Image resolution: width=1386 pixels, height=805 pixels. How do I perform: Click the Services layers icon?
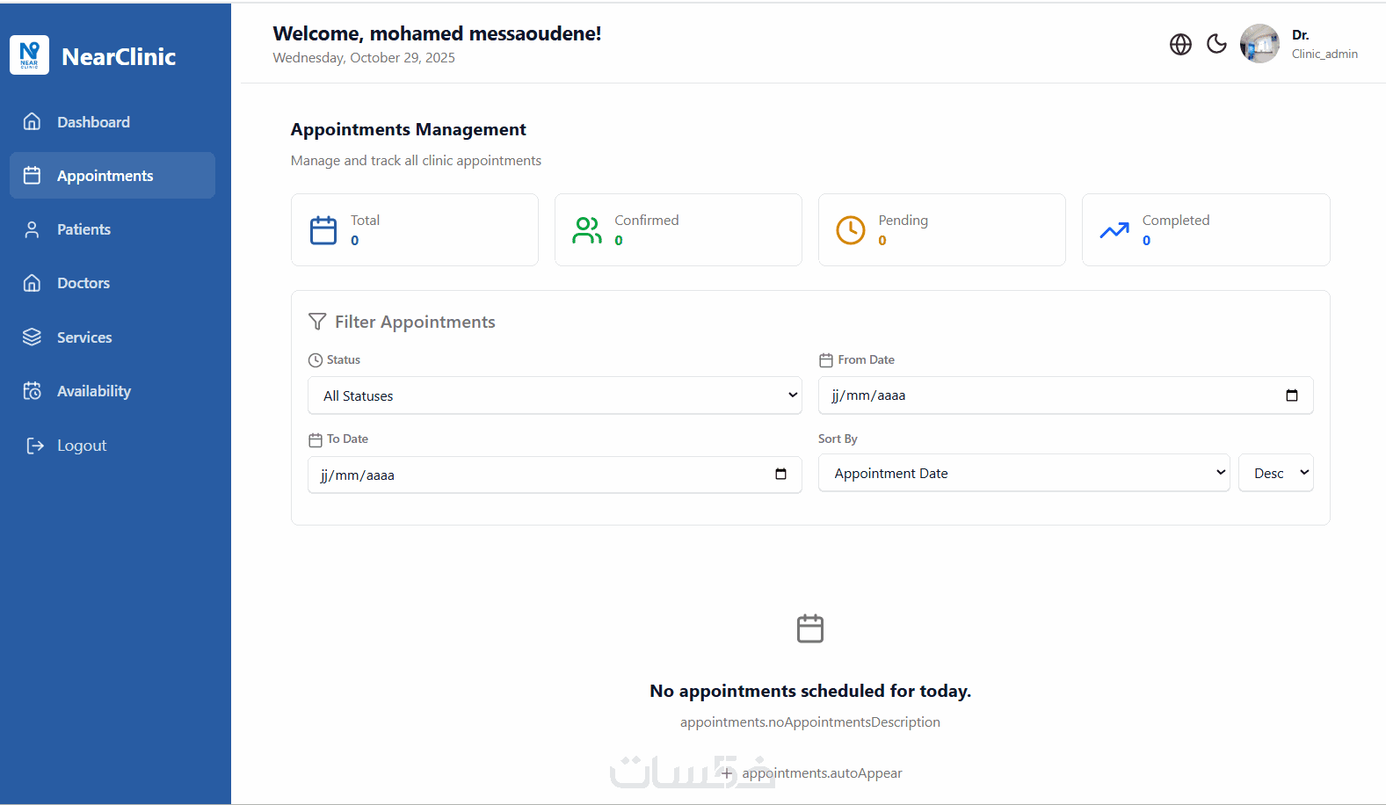point(33,337)
